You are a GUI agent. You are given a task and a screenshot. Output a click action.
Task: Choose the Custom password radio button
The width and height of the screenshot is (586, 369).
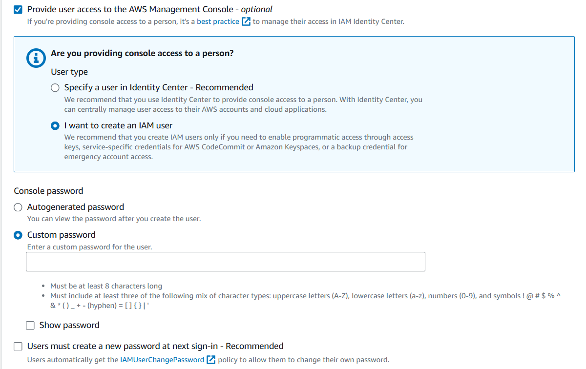click(x=18, y=235)
